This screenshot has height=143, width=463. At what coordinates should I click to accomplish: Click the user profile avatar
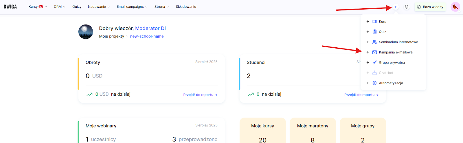pos(455,7)
